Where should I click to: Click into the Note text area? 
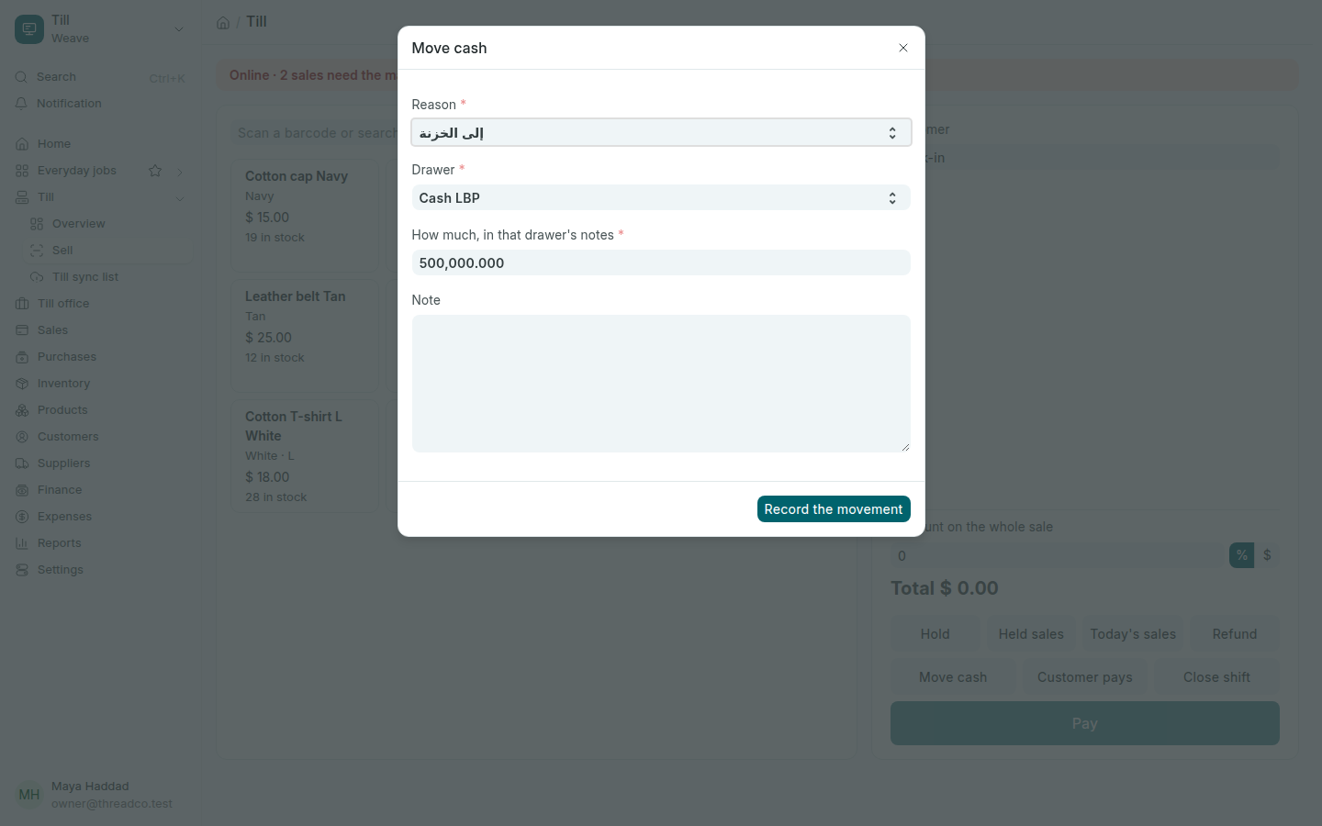[661, 384]
